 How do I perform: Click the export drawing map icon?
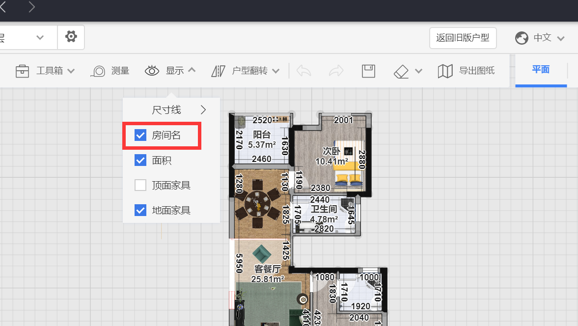(x=445, y=71)
